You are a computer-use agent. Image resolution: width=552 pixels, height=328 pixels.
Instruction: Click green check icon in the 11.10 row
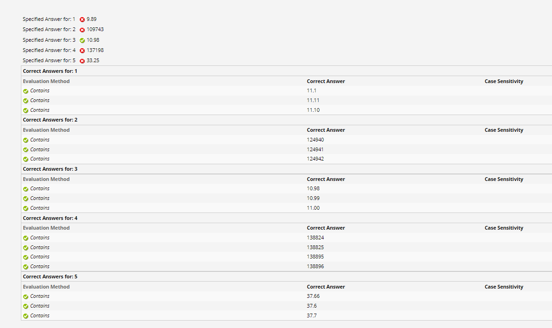pyautogui.click(x=26, y=110)
